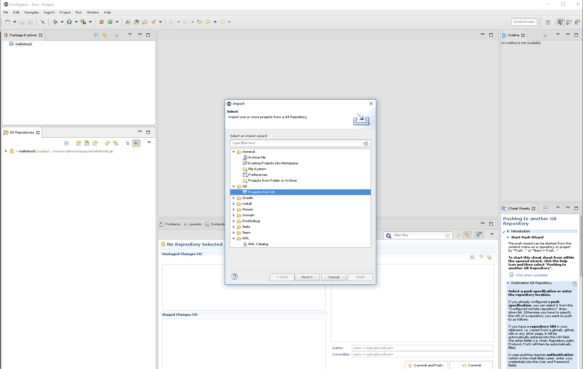Click the green Run button in toolbar
Viewport: 583px width, 369px height.
point(69,22)
